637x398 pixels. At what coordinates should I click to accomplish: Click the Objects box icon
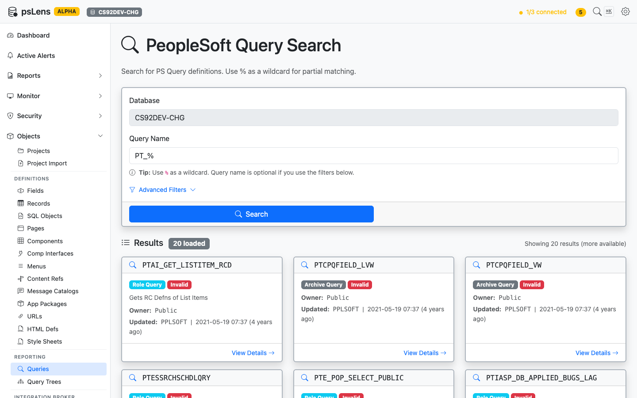(10, 136)
